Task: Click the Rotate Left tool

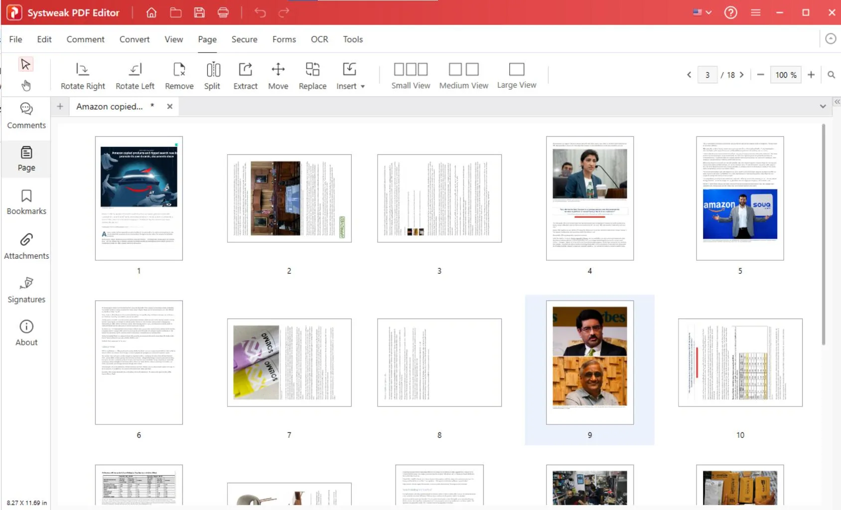Action: (x=135, y=70)
